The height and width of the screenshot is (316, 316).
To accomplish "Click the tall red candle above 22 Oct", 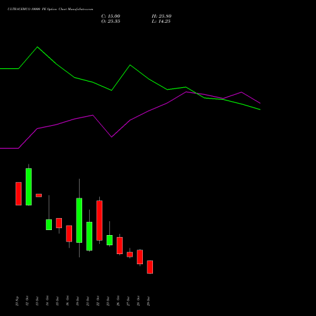I will (99, 221).
